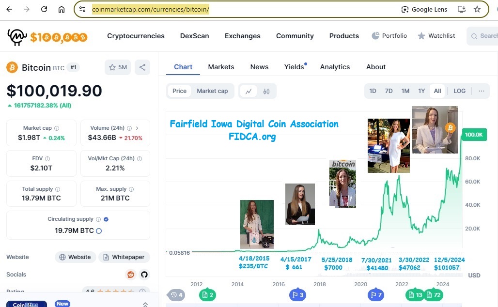Expand the CoinBites panel chevron

[x=145, y=304]
